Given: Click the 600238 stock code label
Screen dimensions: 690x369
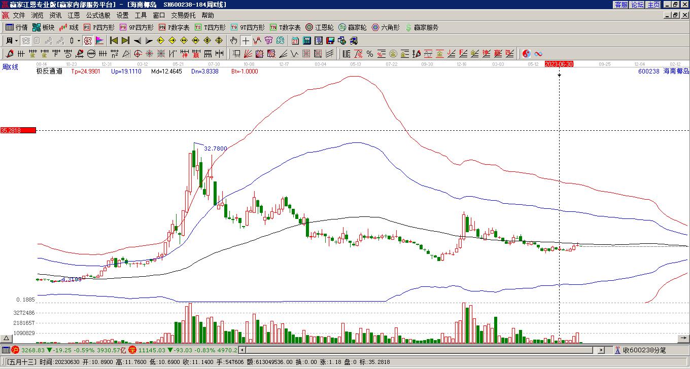Looking at the screenshot, I should [649, 71].
